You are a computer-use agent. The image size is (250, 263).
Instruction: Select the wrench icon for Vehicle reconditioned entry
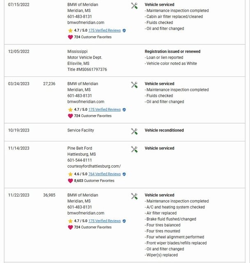point(134,131)
